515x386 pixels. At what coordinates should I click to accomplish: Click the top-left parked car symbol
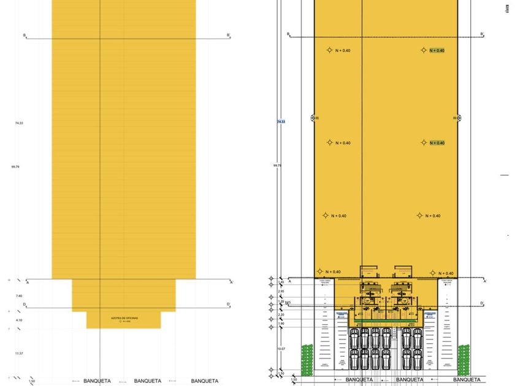(x=354, y=338)
